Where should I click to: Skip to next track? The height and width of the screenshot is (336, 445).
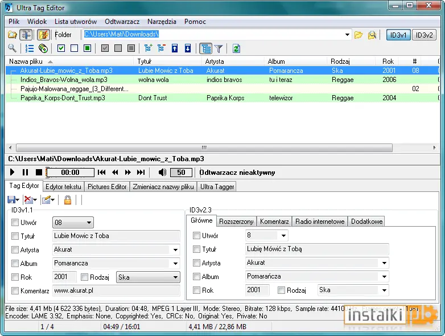(141, 173)
